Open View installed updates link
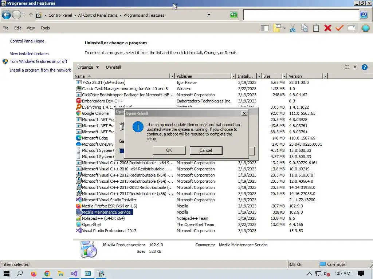Viewport: 373px width, 279px height. pos(29,54)
